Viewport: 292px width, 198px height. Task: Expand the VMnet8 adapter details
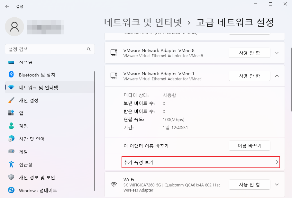(277, 53)
